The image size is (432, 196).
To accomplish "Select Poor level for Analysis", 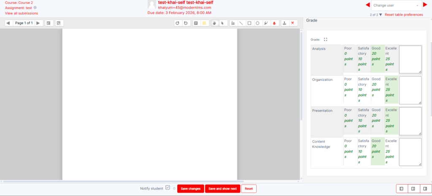I will tap(350, 59).
